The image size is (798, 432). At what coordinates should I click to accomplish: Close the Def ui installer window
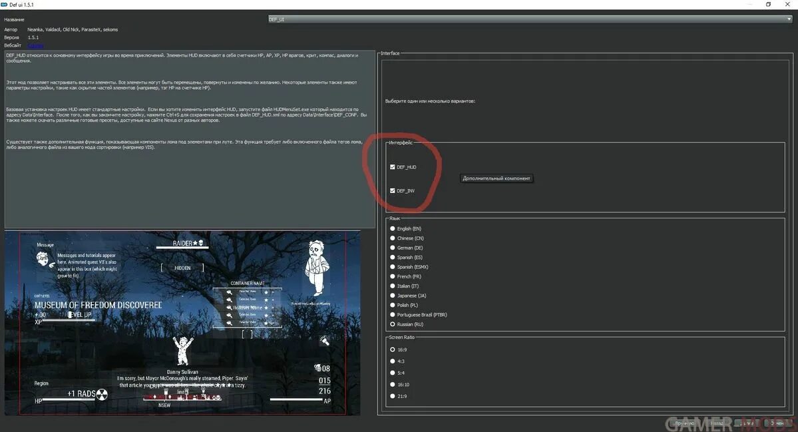[787, 5]
